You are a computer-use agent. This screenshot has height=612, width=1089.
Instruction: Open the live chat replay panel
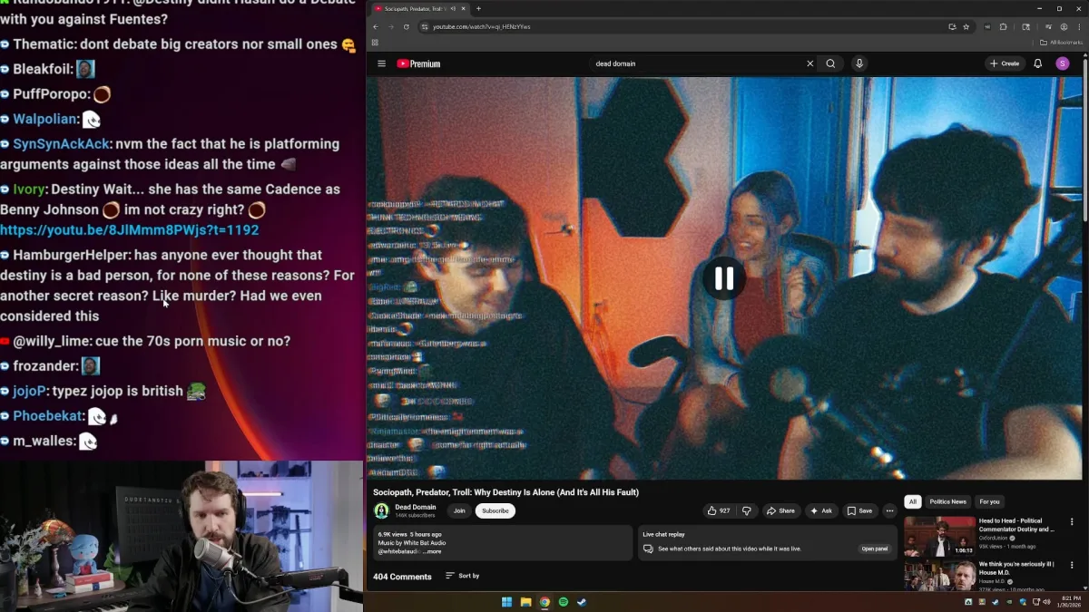[x=874, y=549]
